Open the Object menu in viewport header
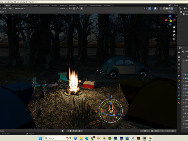Image resolution: width=188 pixels, height=141 pixels. coord(10,9)
